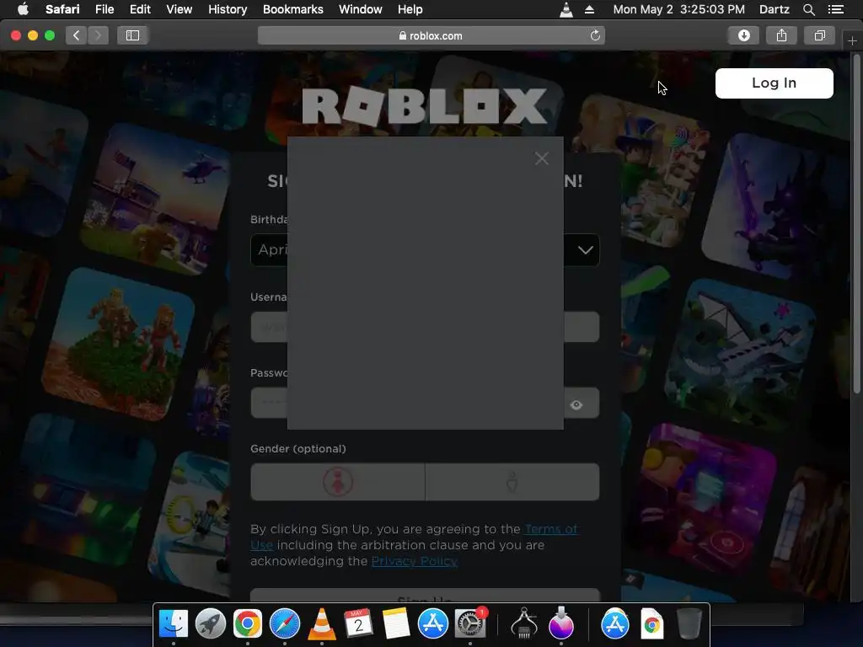This screenshot has width=863, height=647.
Task: Open the App Store icon right of divider
Action: point(614,624)
